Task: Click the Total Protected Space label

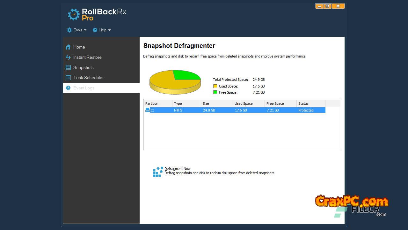Action: (230, 80)
